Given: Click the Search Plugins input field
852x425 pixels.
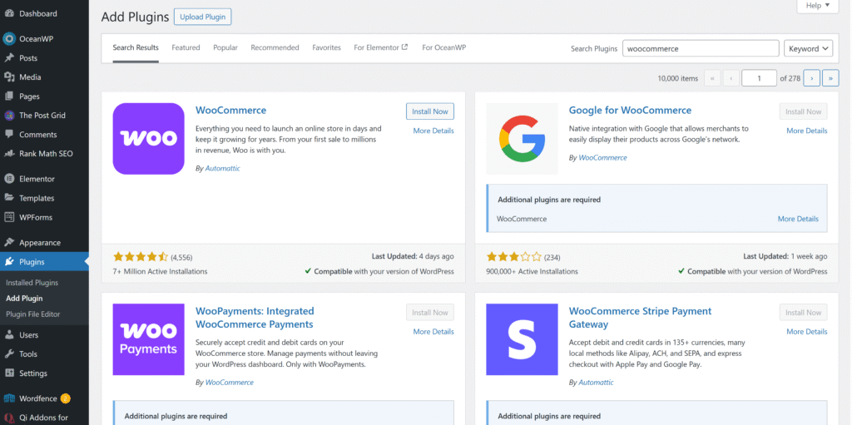Looking at the screenshot, I should (x=701, y=48).
